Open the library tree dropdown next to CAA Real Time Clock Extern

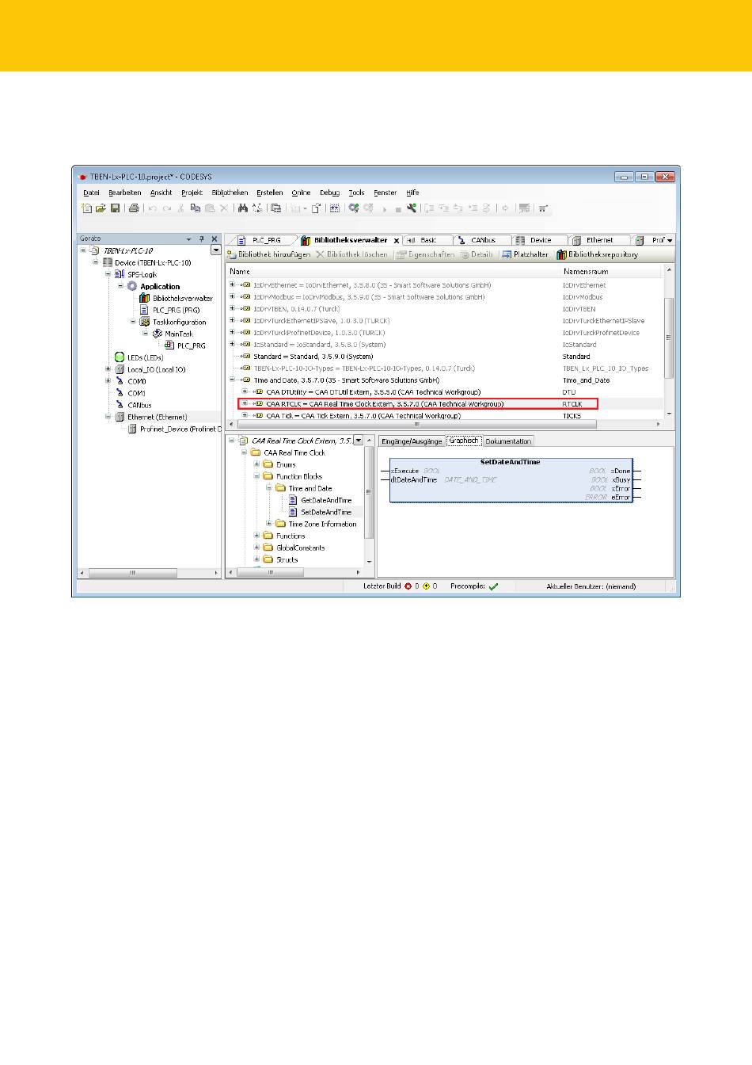click(x=358, y=441)
